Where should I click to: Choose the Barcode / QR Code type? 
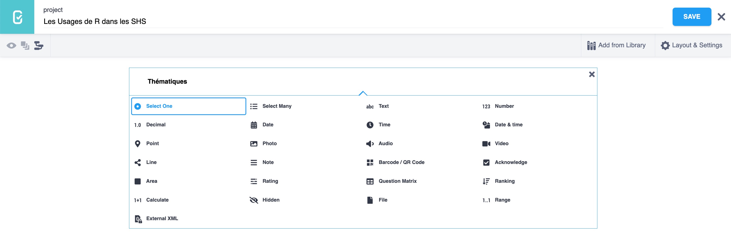(401, 162)
